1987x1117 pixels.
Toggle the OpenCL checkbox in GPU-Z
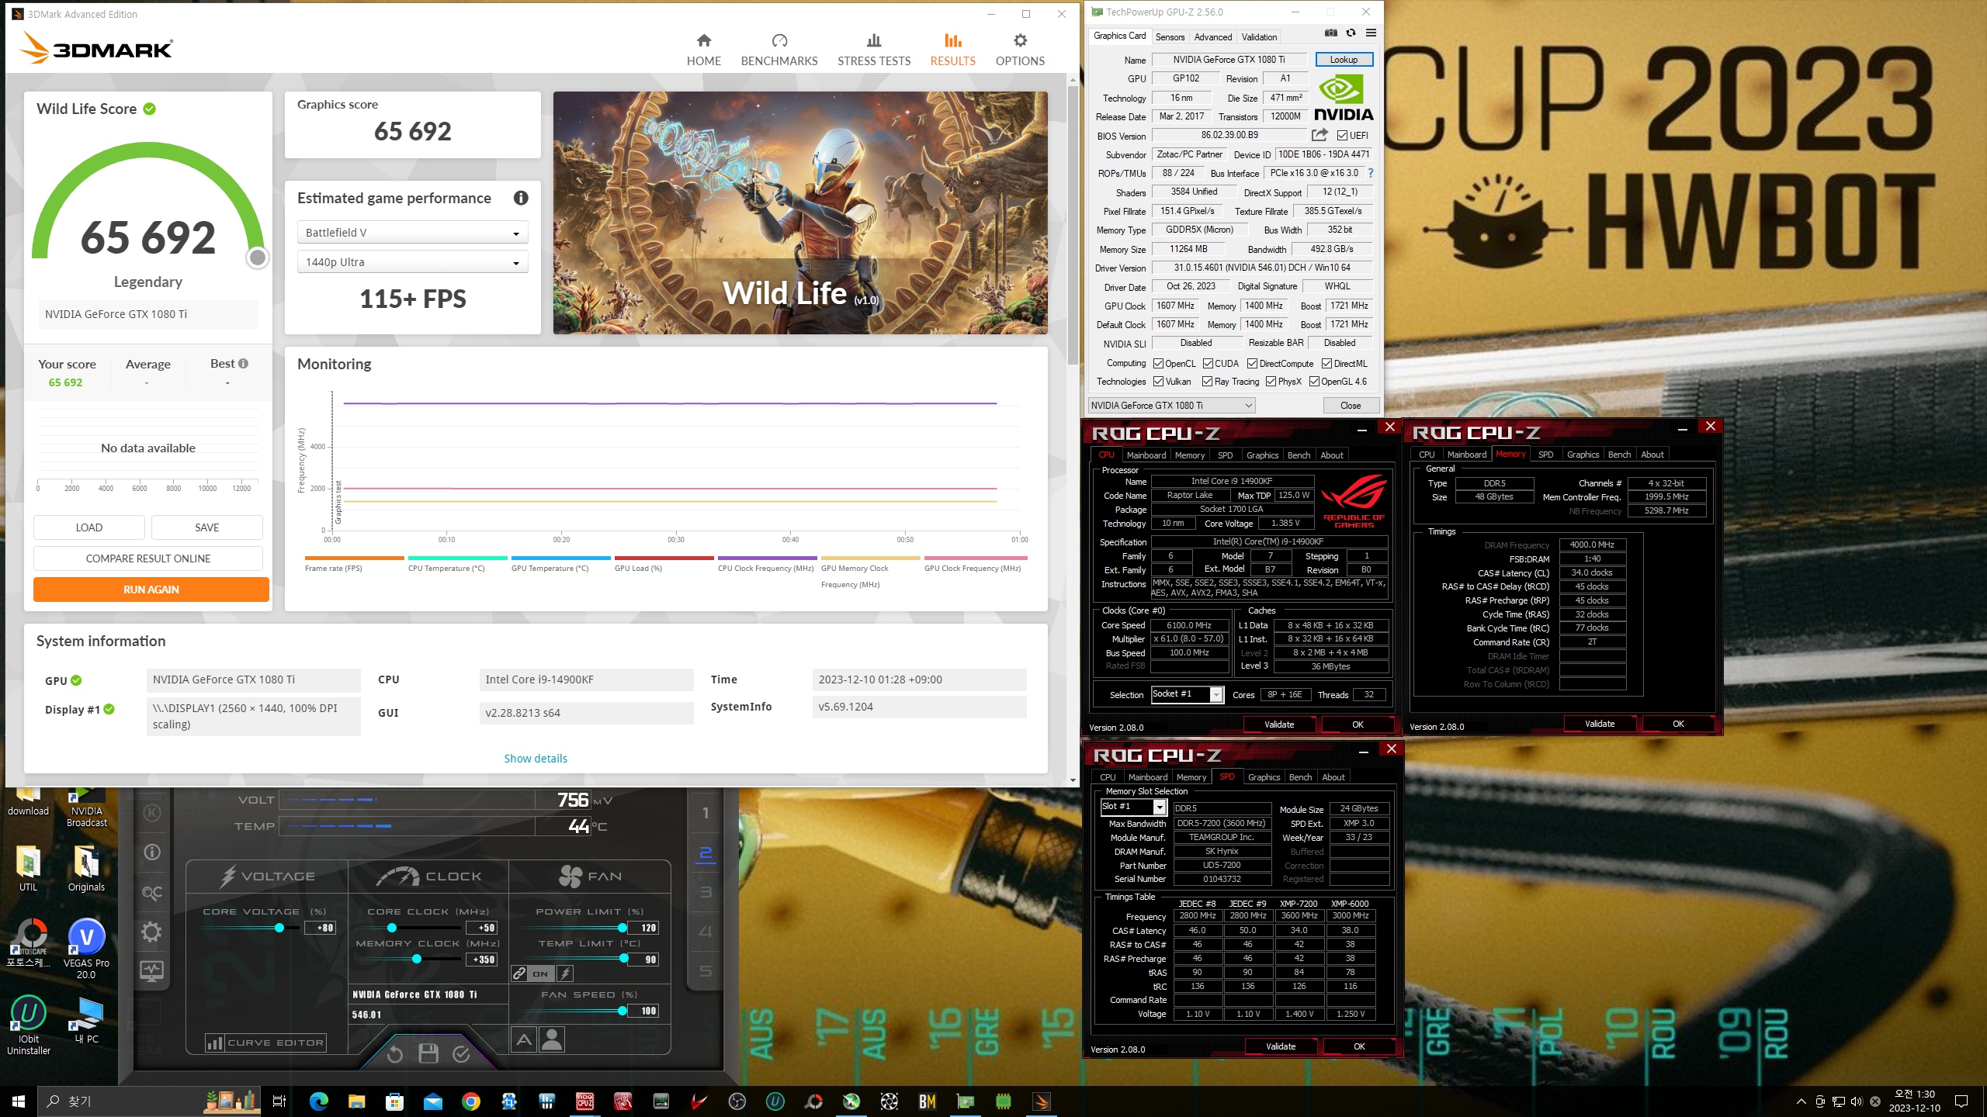point(1158,364)
